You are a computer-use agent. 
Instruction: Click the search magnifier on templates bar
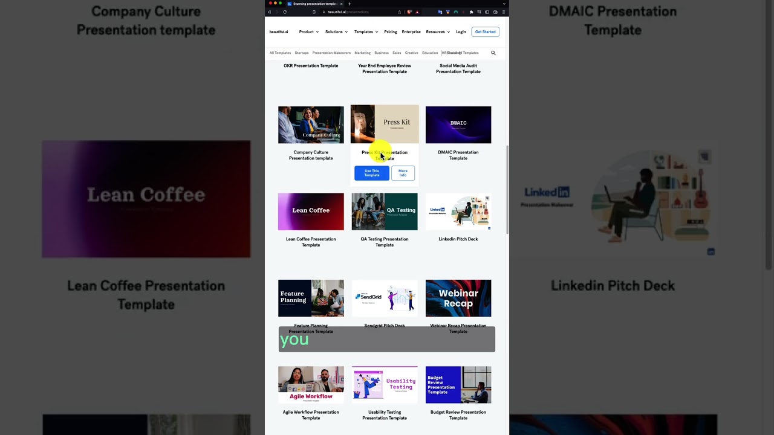click(493, 53)
